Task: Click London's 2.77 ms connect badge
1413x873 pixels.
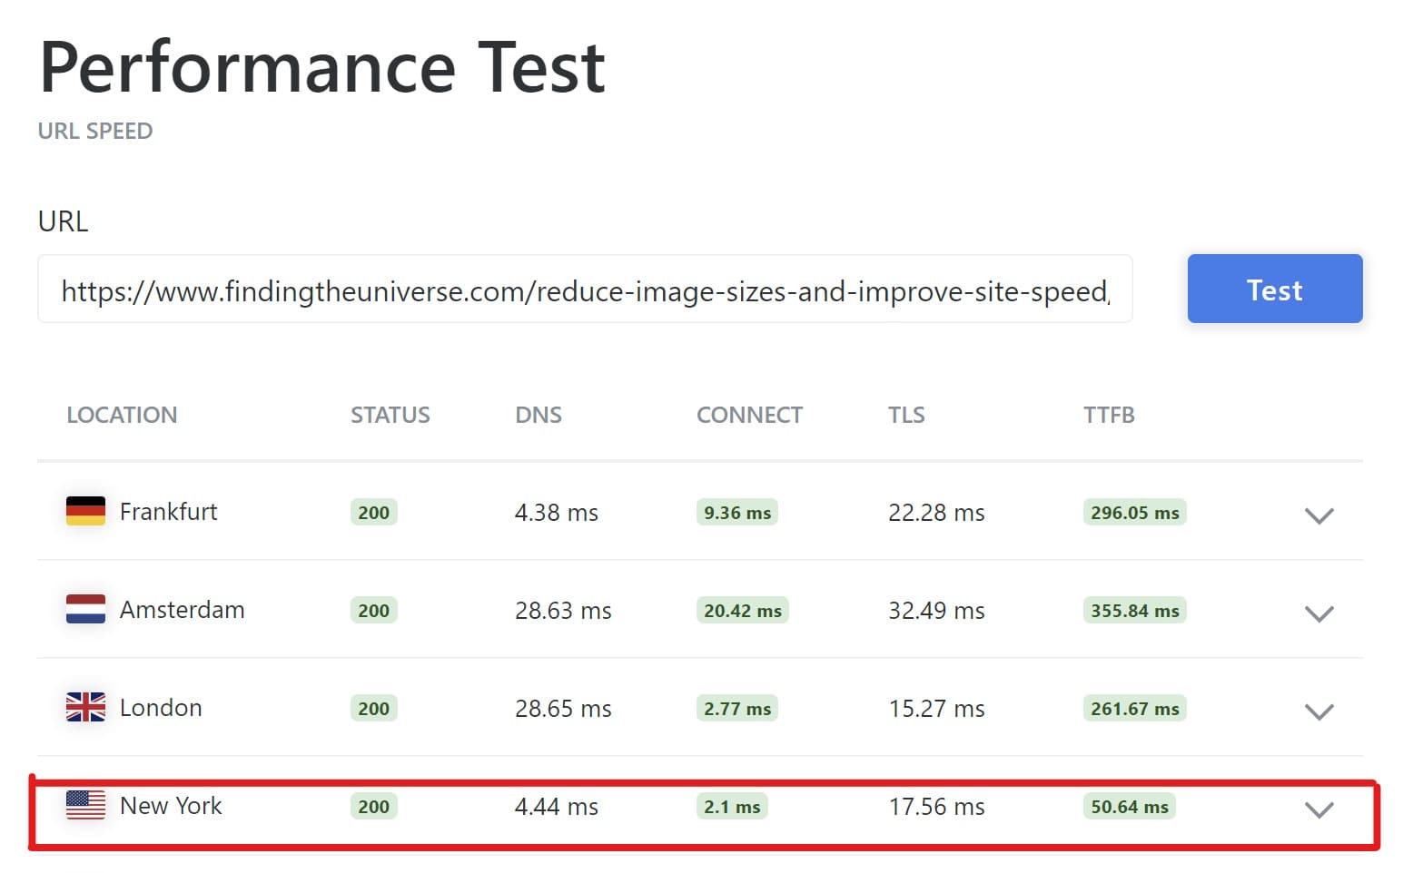Action: pos(736,708)
